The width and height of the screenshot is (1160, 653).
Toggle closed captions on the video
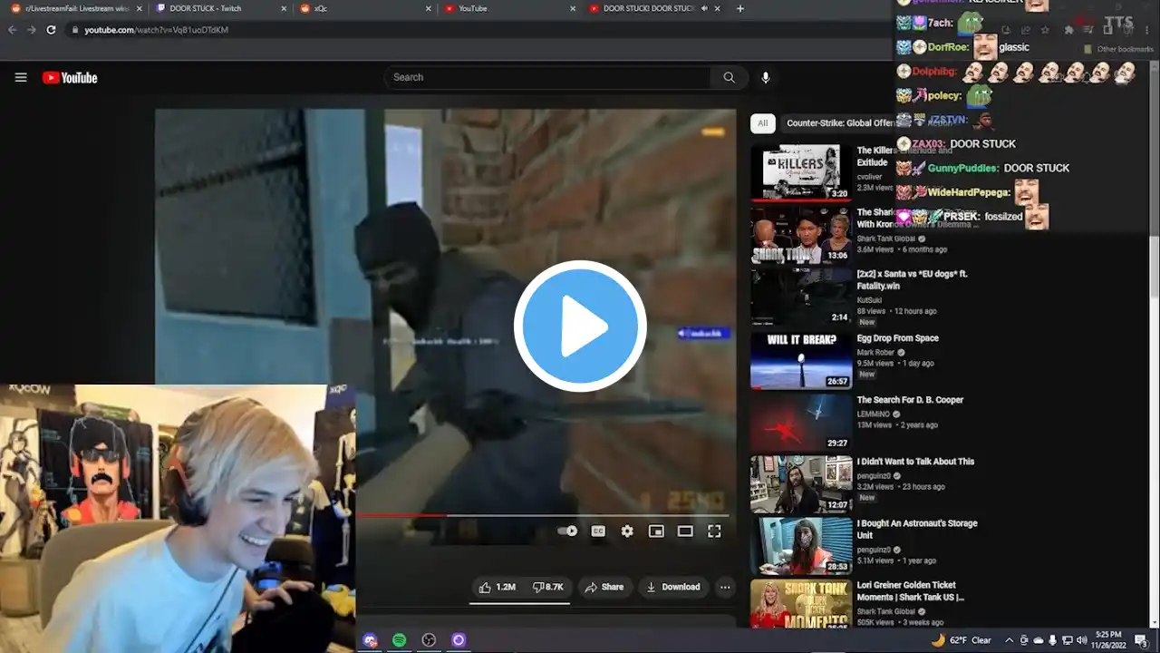(x=598, y=531)
